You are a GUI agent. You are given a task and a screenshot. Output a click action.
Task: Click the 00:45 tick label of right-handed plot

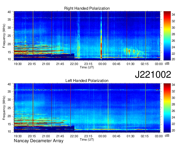(x=116, y=64)
